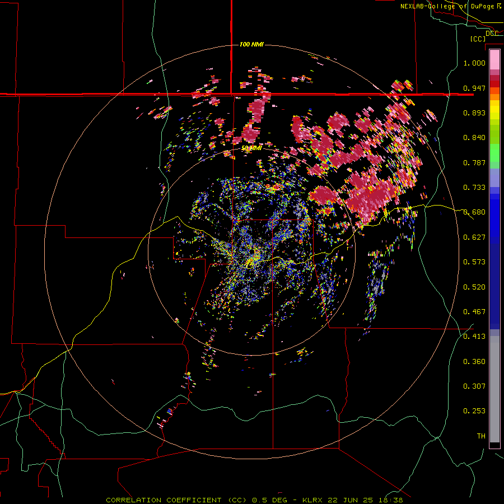Click the 0.307 scale value

[474, 386]
